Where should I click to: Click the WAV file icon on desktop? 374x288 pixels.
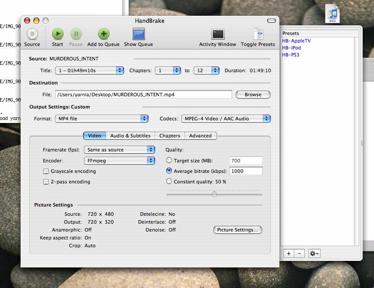(332, 14)
